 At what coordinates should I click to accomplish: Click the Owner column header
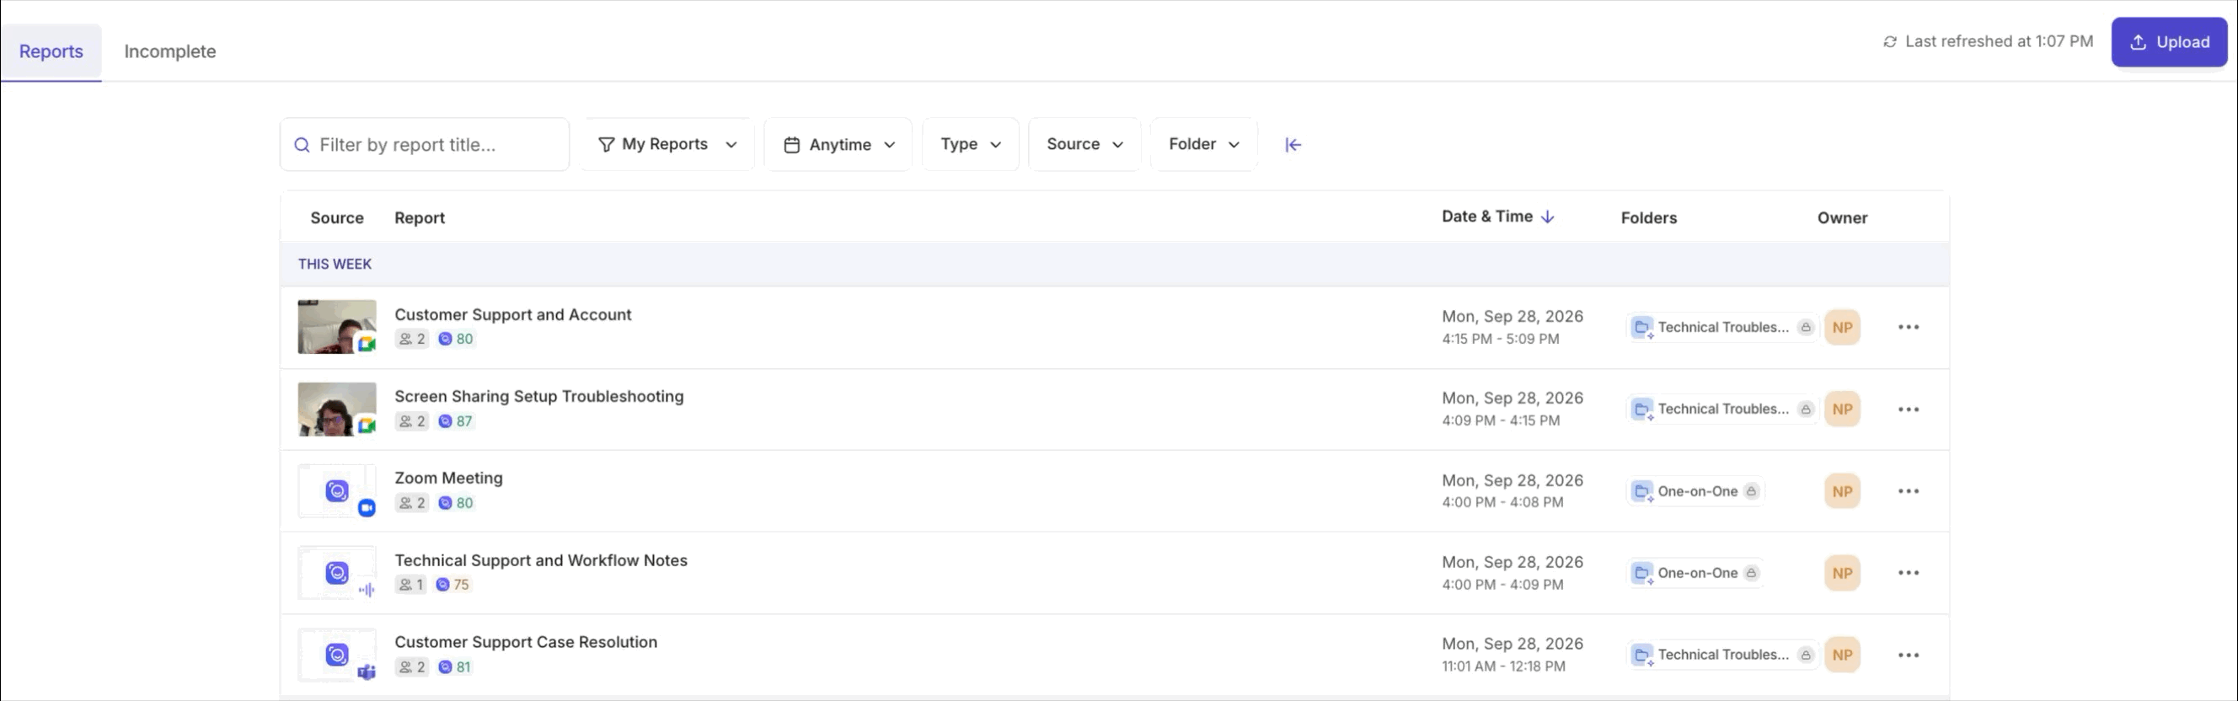pyautogui.click(x=1842, y=218)
